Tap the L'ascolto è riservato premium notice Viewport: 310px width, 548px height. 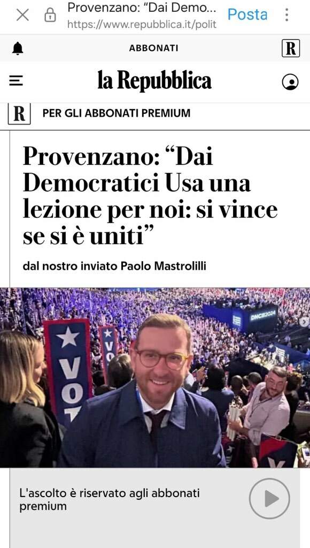tap(110, 499)
